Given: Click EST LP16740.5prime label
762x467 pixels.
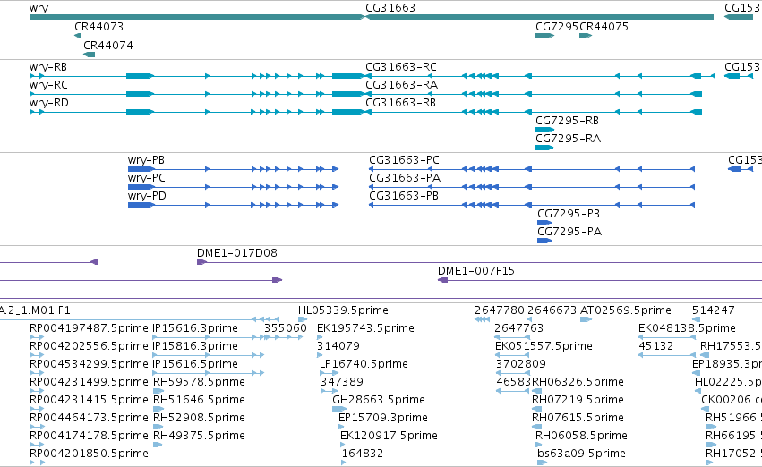Looking at the screenshot, I should pyautogui.click(x=364, y=365).
